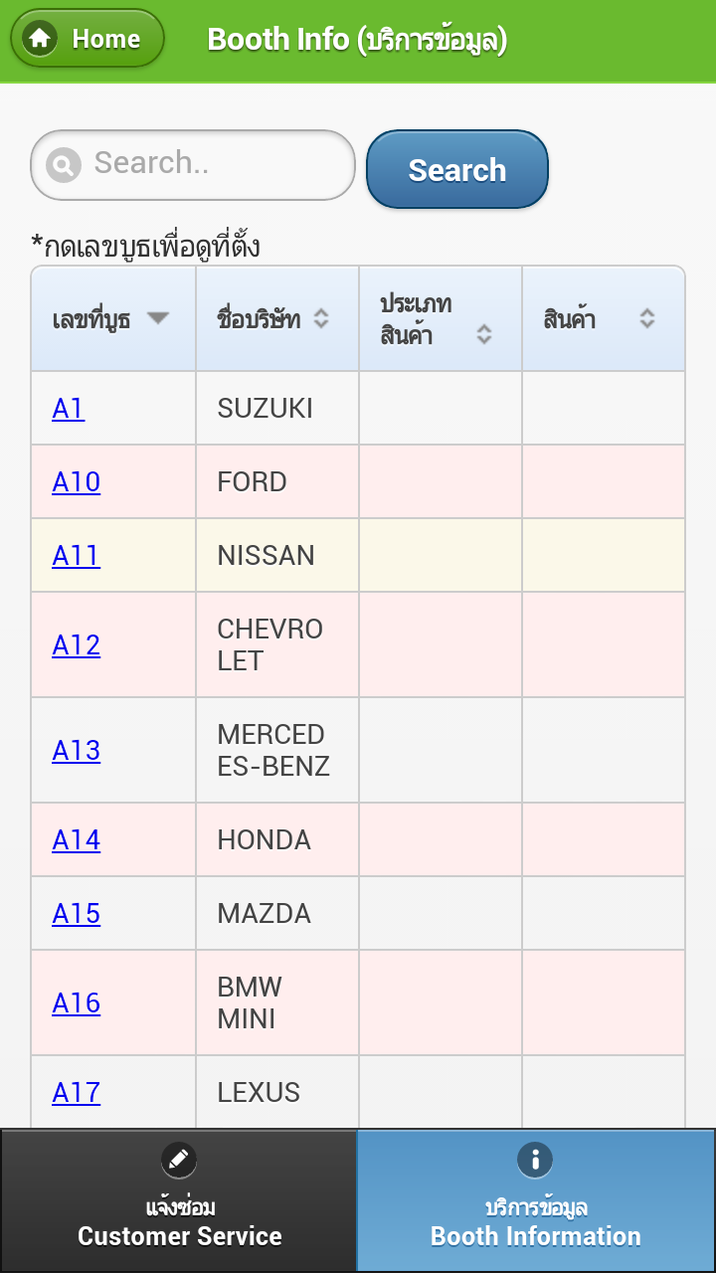Image resolution: width=716 pixels, height=1273 pixels.
Task: Sort by company name column arrows
Action: [321, 318]
